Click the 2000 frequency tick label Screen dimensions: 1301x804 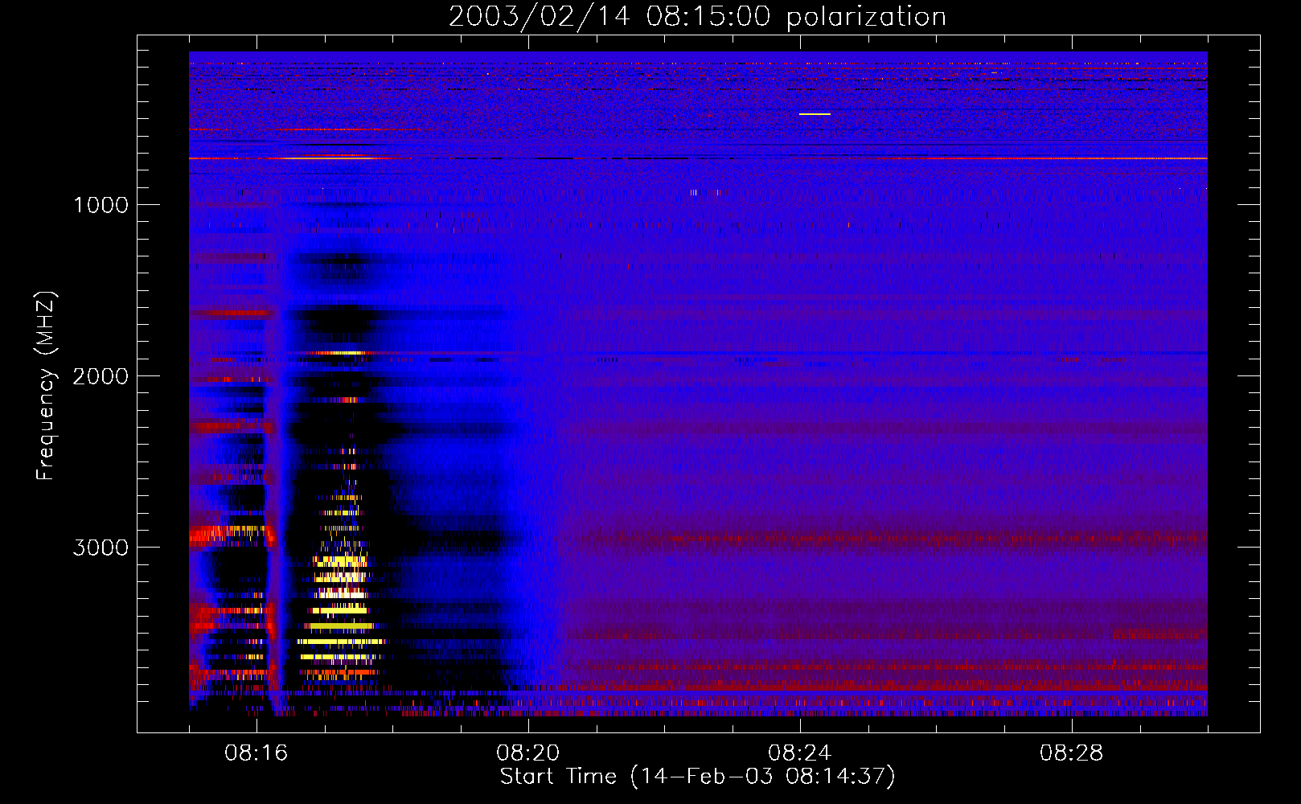click(101, 376)
